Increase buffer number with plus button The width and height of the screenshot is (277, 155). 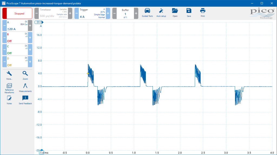coord(136,13)
